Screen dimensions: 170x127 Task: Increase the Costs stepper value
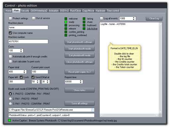21,50
